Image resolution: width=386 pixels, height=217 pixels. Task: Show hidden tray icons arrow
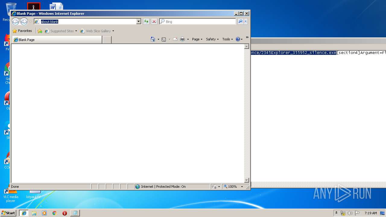(x=336, y=213)
